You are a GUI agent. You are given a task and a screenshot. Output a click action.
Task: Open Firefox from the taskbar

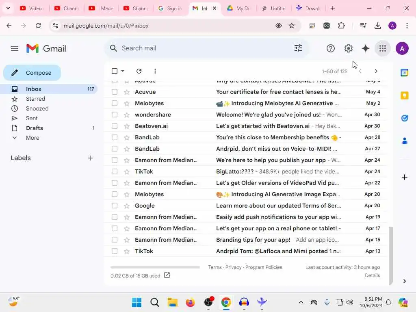[190, 302]
